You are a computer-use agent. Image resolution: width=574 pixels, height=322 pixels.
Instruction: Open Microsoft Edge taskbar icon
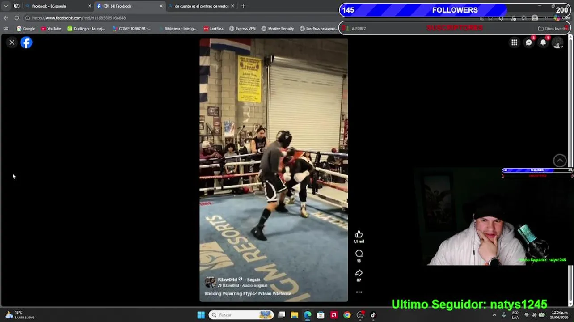tap(308, 315)
